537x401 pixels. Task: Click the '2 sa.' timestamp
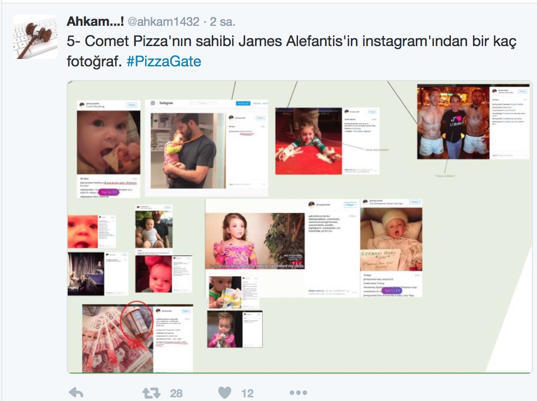pyautogui.click(x=222, y=22)
